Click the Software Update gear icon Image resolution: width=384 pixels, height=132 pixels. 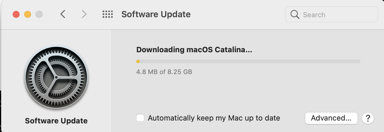[56, 77]
